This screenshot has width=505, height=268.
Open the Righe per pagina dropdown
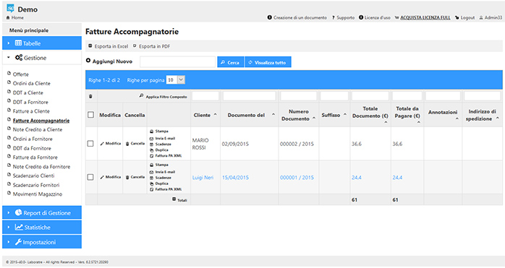pos(176,79)
